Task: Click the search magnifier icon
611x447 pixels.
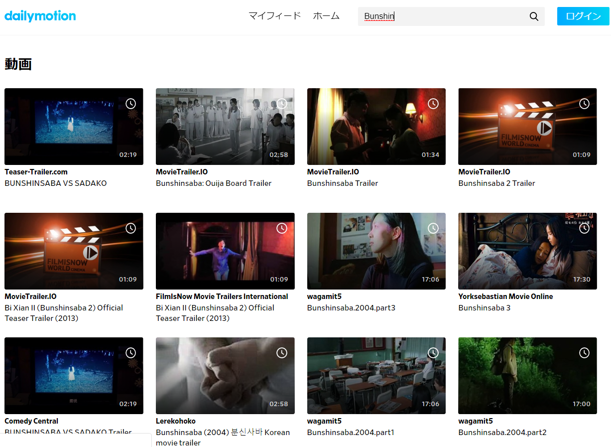Action: 534,16
